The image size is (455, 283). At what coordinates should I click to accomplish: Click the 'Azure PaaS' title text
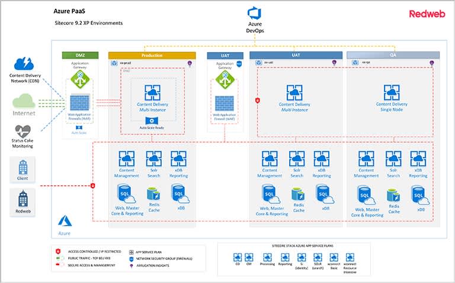point(69,11)
